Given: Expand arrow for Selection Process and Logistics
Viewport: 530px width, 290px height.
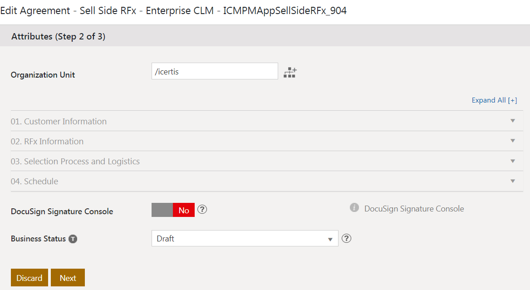Looking at the screenshot, I should (x=513, y=161).
